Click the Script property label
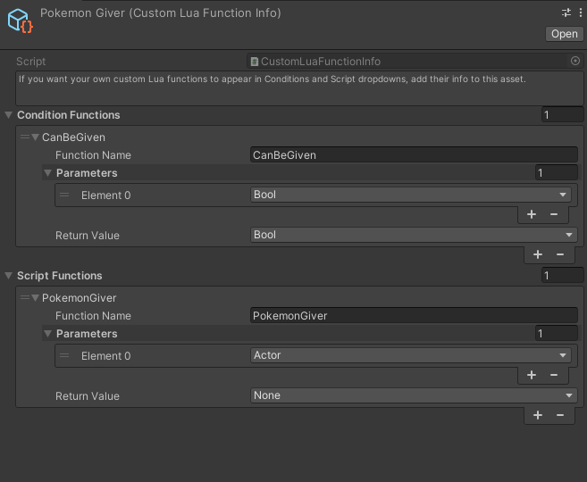This screenshot has width=587, height=482. pyautogui.click(x=30, y=62)
